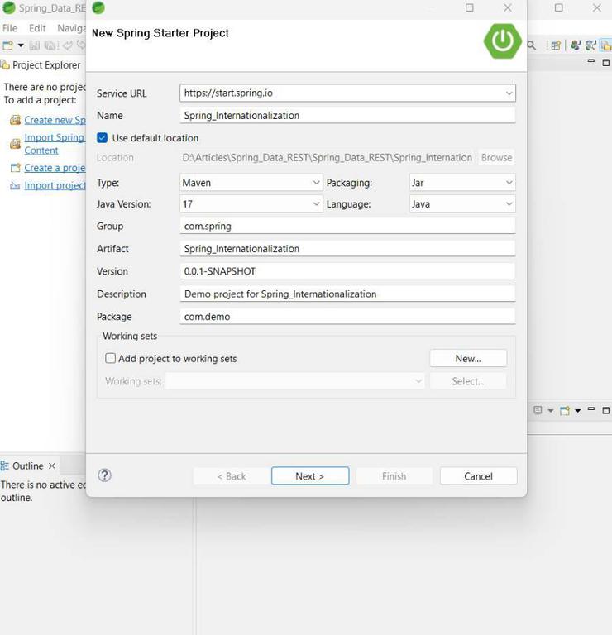Expand the display selected console arrow

(x=551, y=411)
